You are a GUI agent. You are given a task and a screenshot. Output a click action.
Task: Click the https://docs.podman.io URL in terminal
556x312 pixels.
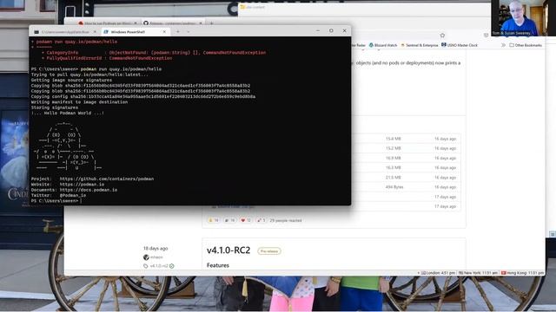(89, 190)
